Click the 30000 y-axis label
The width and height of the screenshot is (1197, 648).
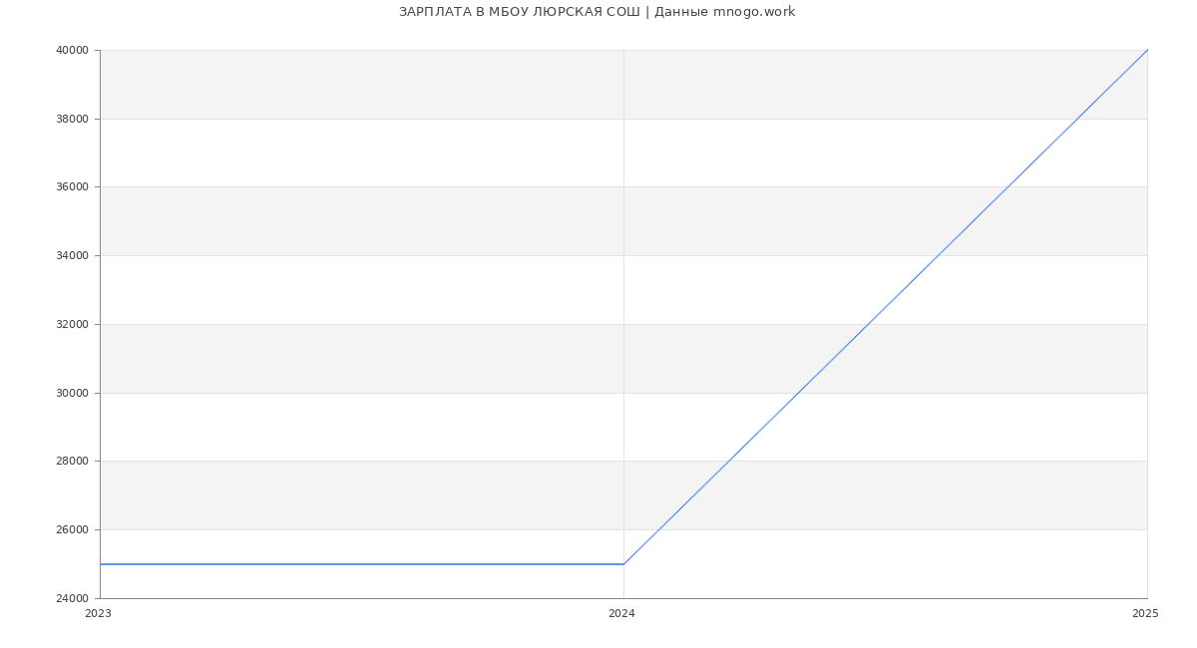(72, 393)
